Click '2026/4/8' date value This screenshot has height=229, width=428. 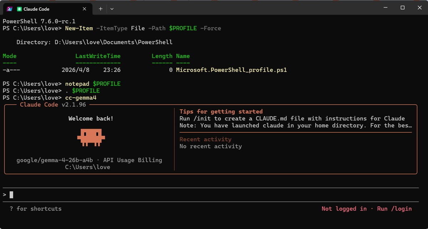point(75,70)
